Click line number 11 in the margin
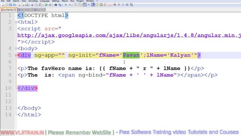Viewport: 241px width, 136px height. 8,95
